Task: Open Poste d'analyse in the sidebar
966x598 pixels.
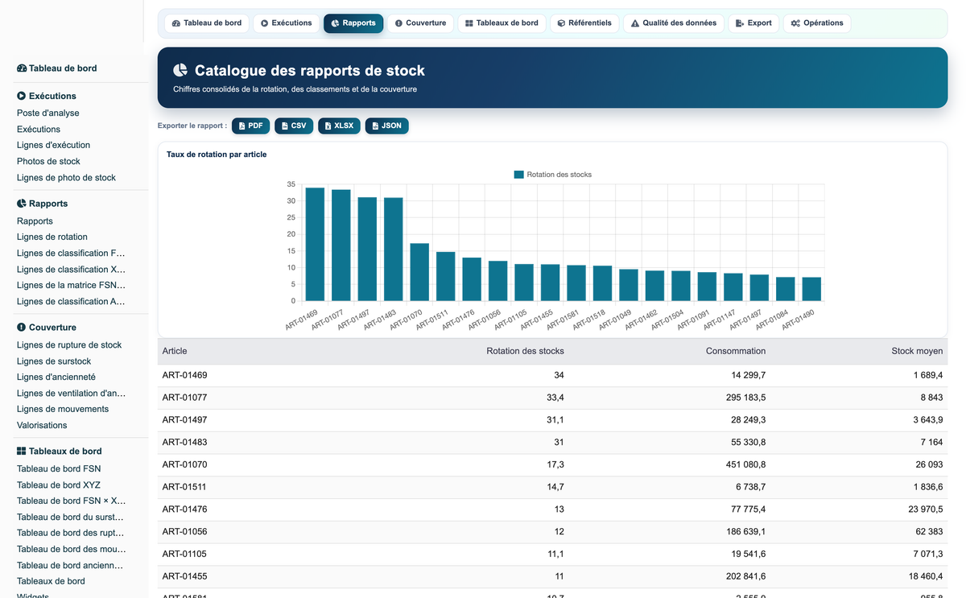Action: (x=48, y=113)
